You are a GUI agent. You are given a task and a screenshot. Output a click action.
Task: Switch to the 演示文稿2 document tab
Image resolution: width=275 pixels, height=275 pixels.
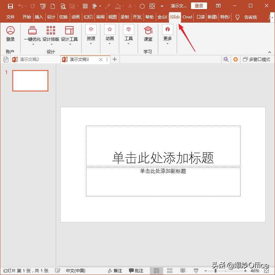(x=36, y=60)
